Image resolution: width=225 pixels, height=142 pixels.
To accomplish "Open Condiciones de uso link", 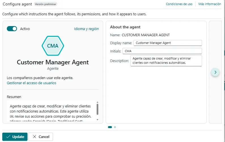I will (x=179, y=4).
